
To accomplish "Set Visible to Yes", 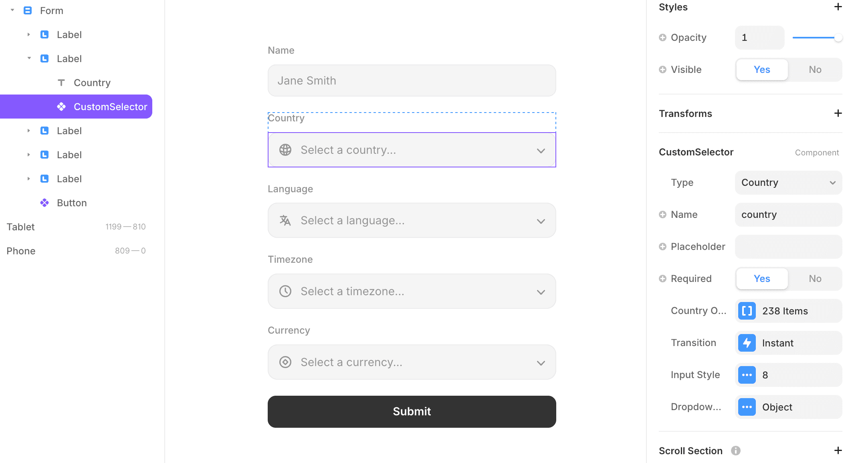I will tap(761, 70).
